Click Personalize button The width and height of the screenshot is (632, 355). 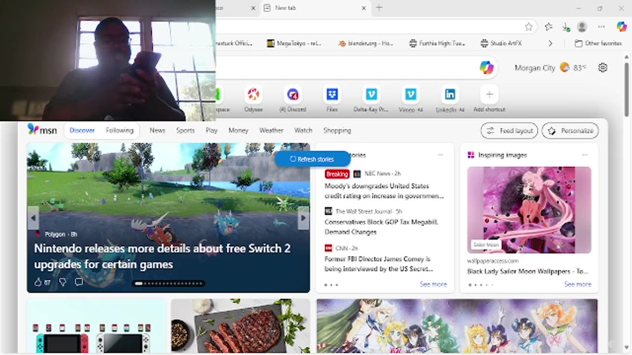click(570, 131)
